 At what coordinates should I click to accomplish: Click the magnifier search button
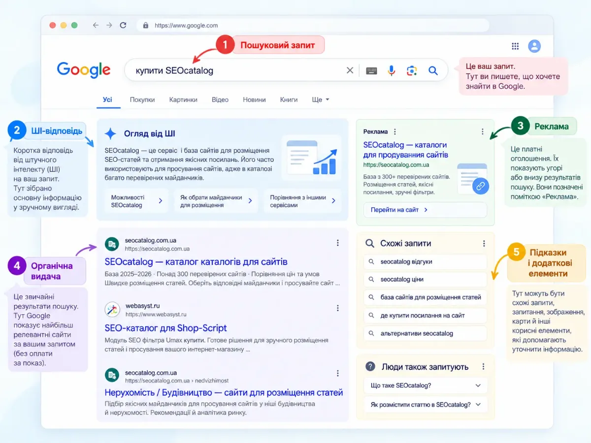point(433,70)
